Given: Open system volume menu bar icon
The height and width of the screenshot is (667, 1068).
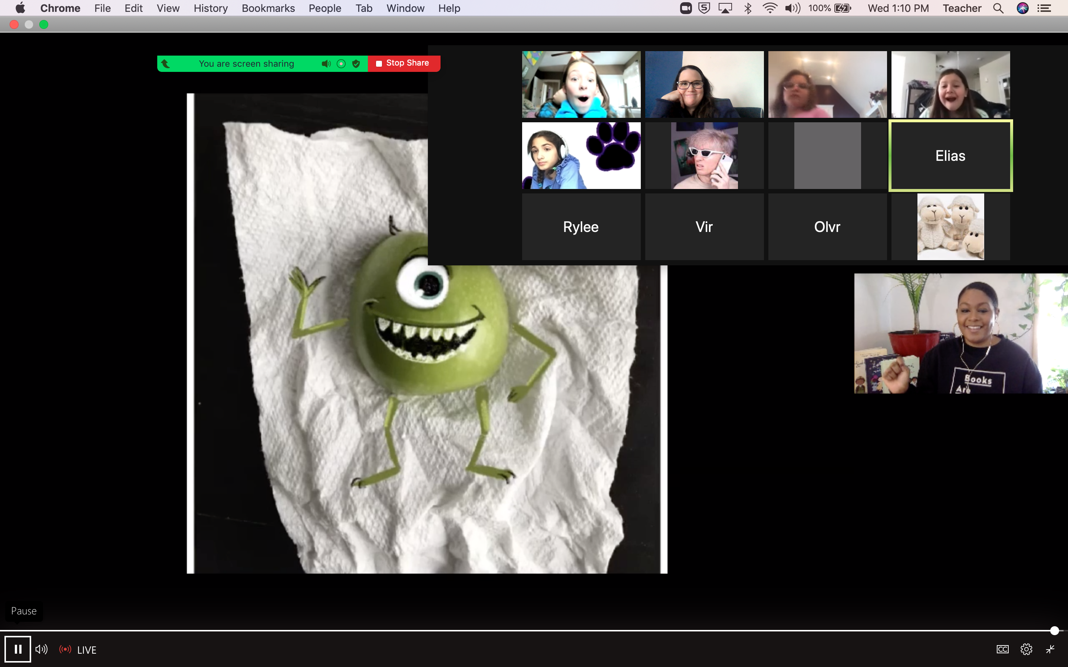Looking at the screenshot, I should point(792,8).
